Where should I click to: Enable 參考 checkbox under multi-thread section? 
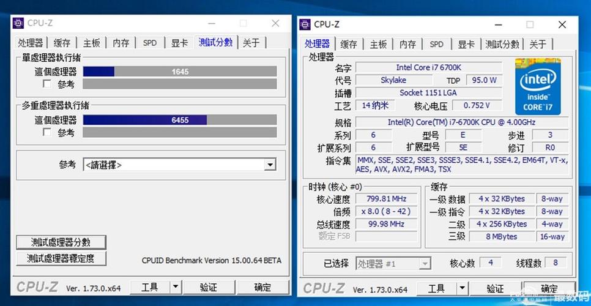tap(46, 132)
